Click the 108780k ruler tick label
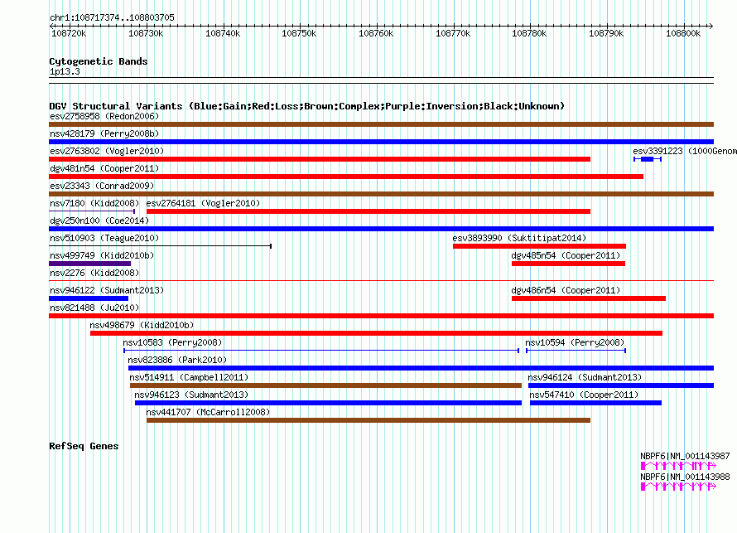The image size is (737, 533). 529,33
